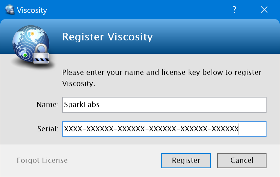280x177 pixels.
Task: Click the empty footer space left of Register
Action: click(x=115, y=161)
